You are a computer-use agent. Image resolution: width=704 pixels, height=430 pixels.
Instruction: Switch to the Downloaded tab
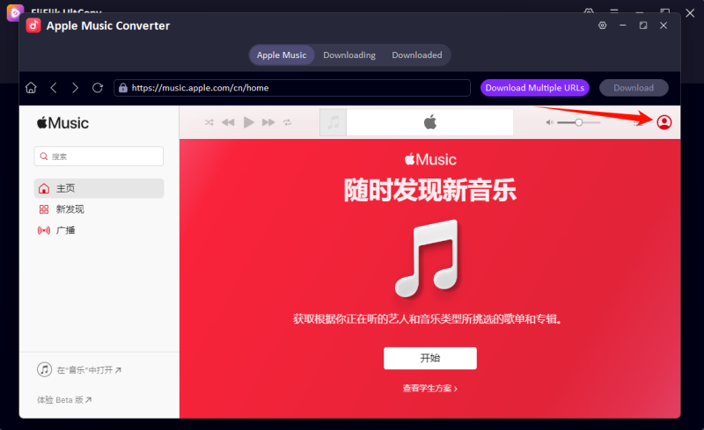417,55
